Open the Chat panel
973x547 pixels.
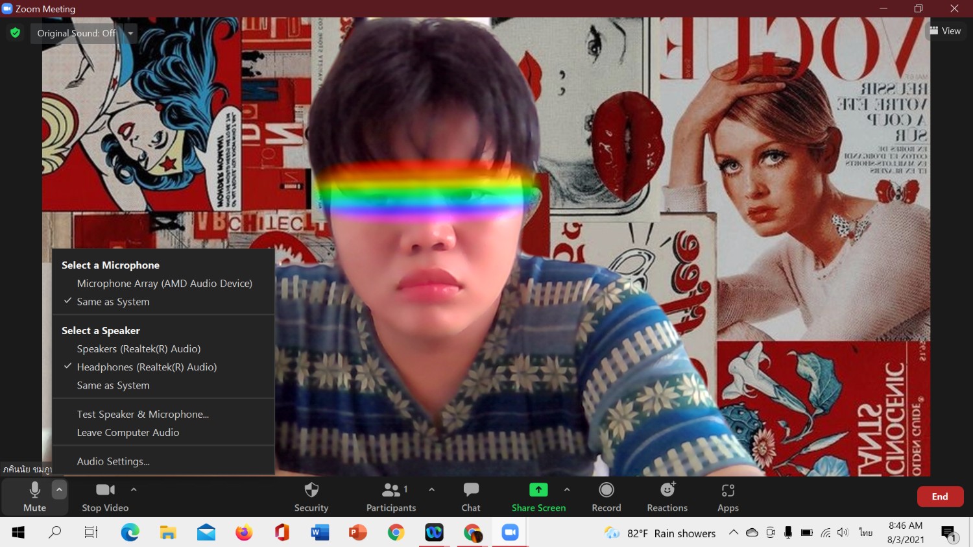471,497
